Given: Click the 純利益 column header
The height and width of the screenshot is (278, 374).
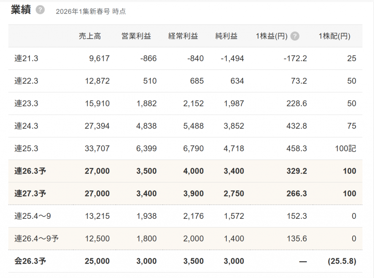Looking at the screenshot, I should (226, 36).
